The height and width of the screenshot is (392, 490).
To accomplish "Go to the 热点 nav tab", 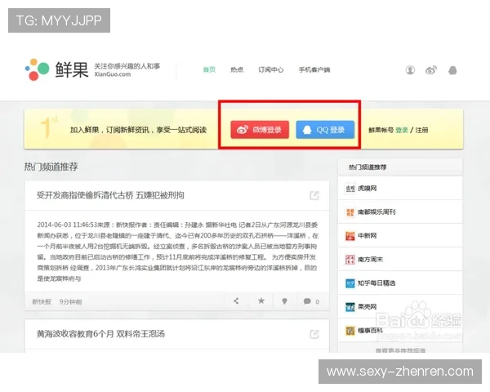I will click(237, 69).
